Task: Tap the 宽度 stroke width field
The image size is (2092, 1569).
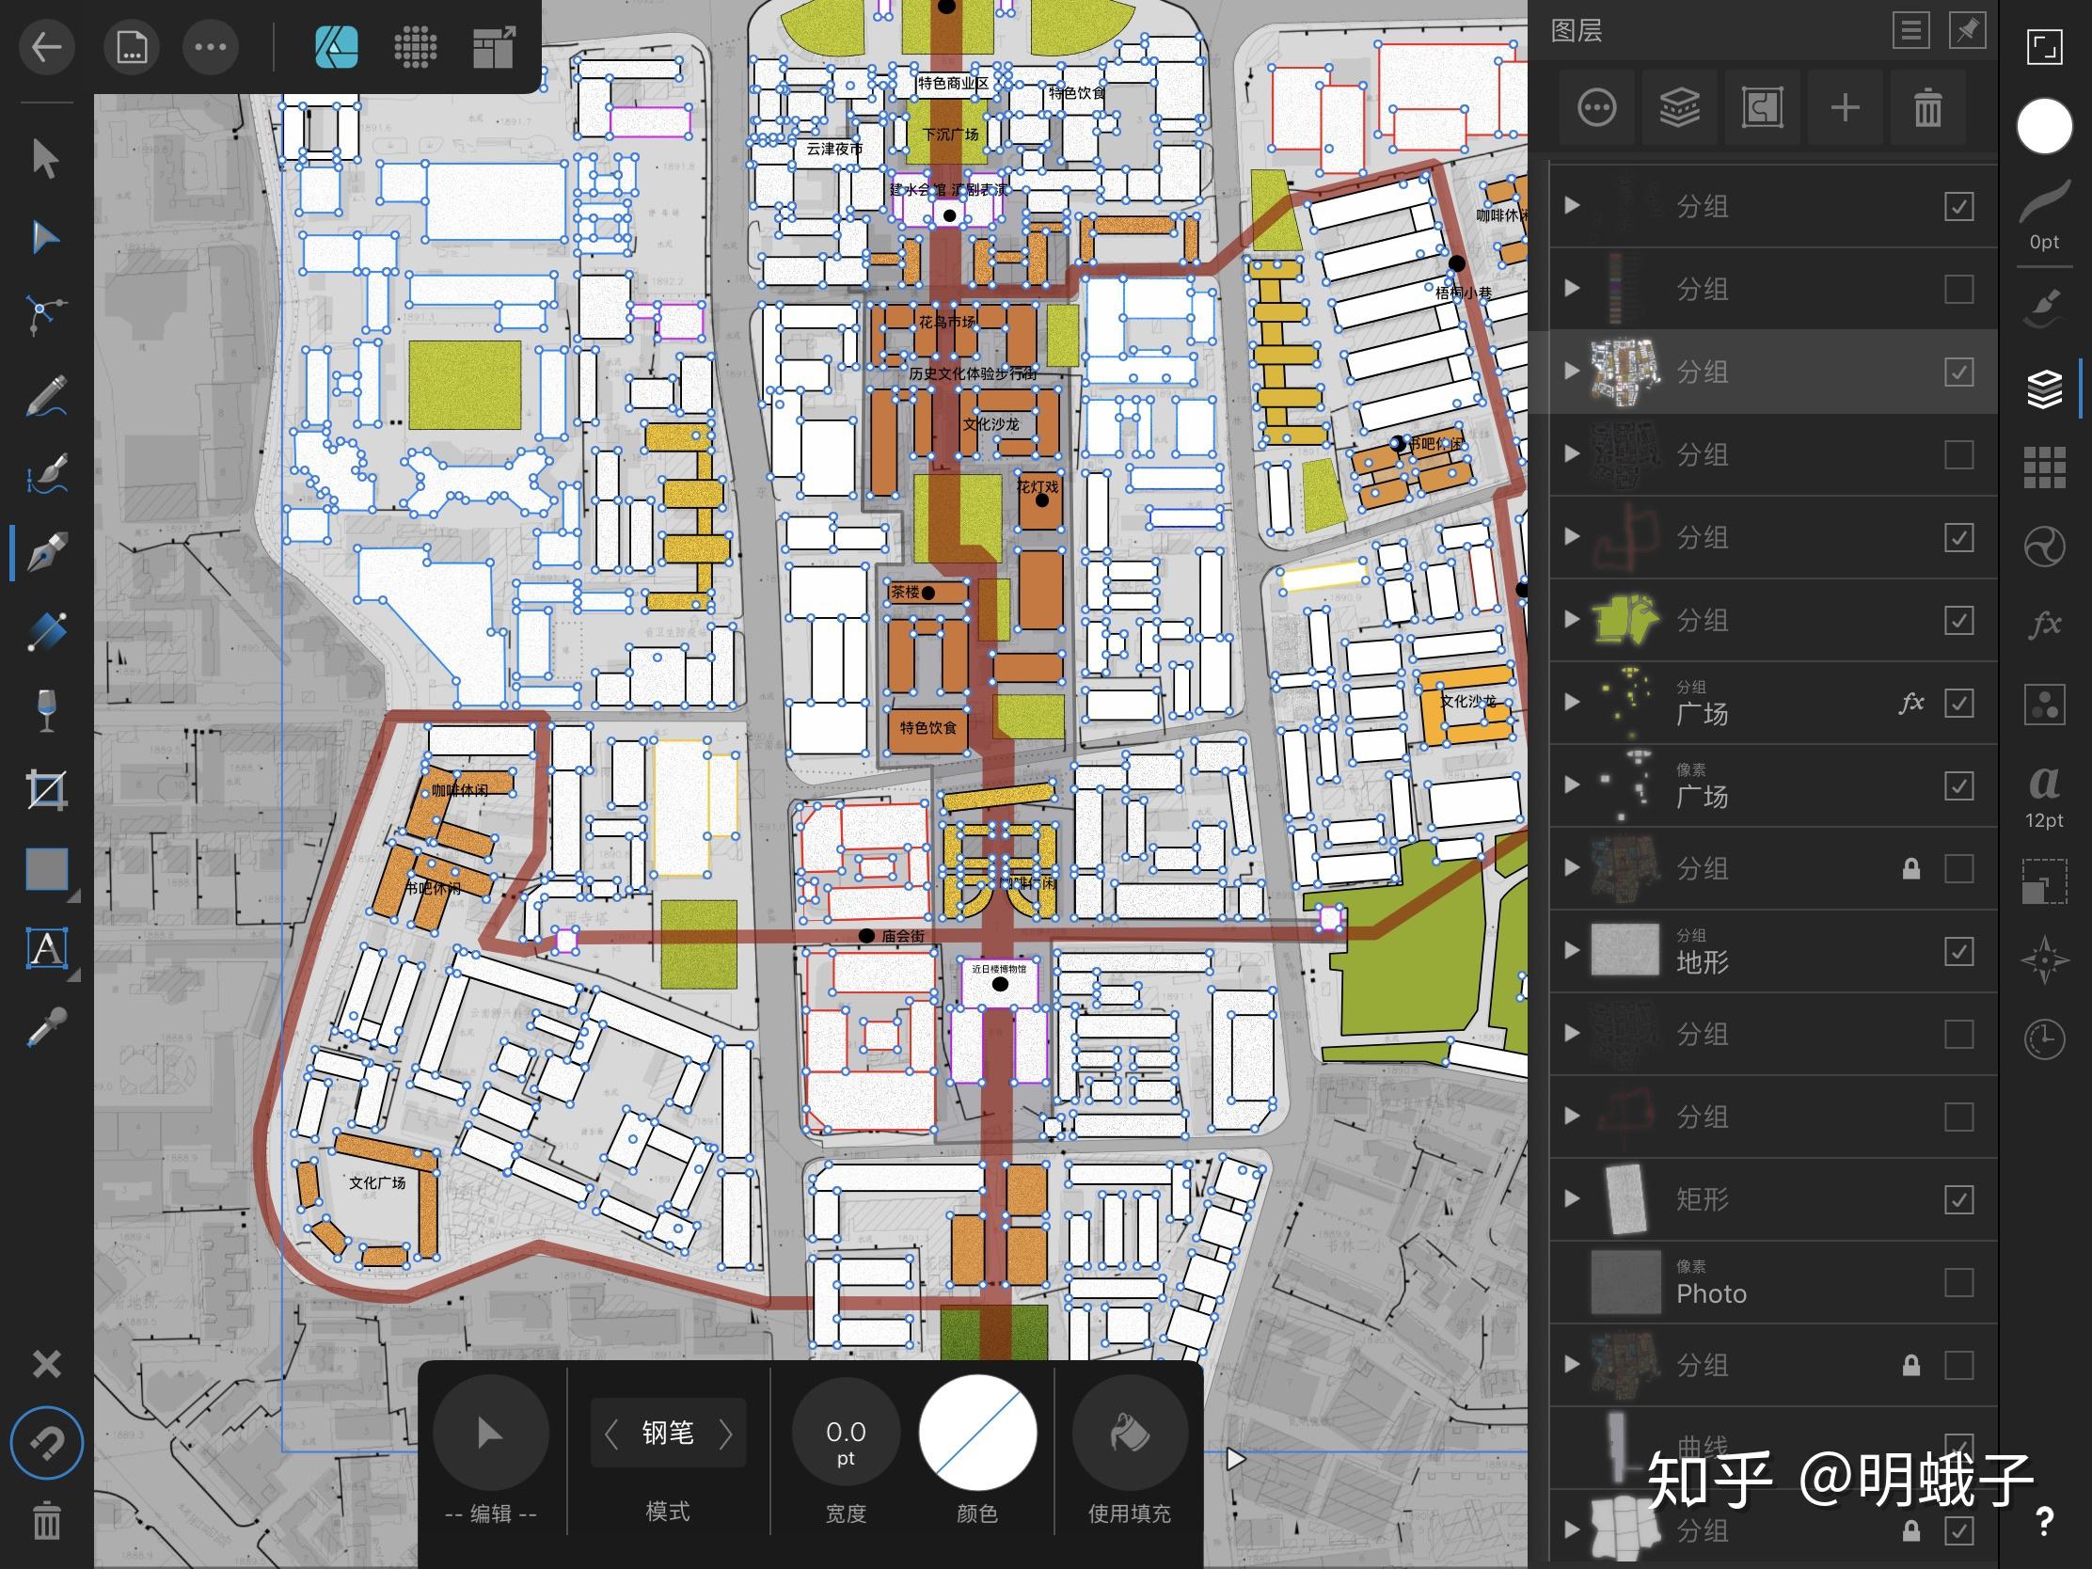Action: [845, 1434]
